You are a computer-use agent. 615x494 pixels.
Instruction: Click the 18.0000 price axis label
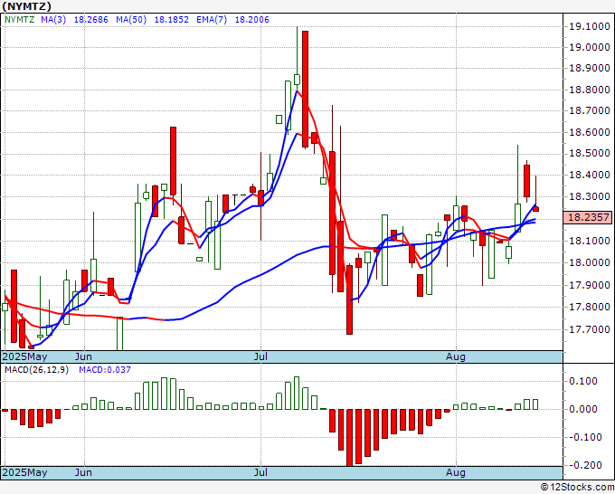coord(590,262)
